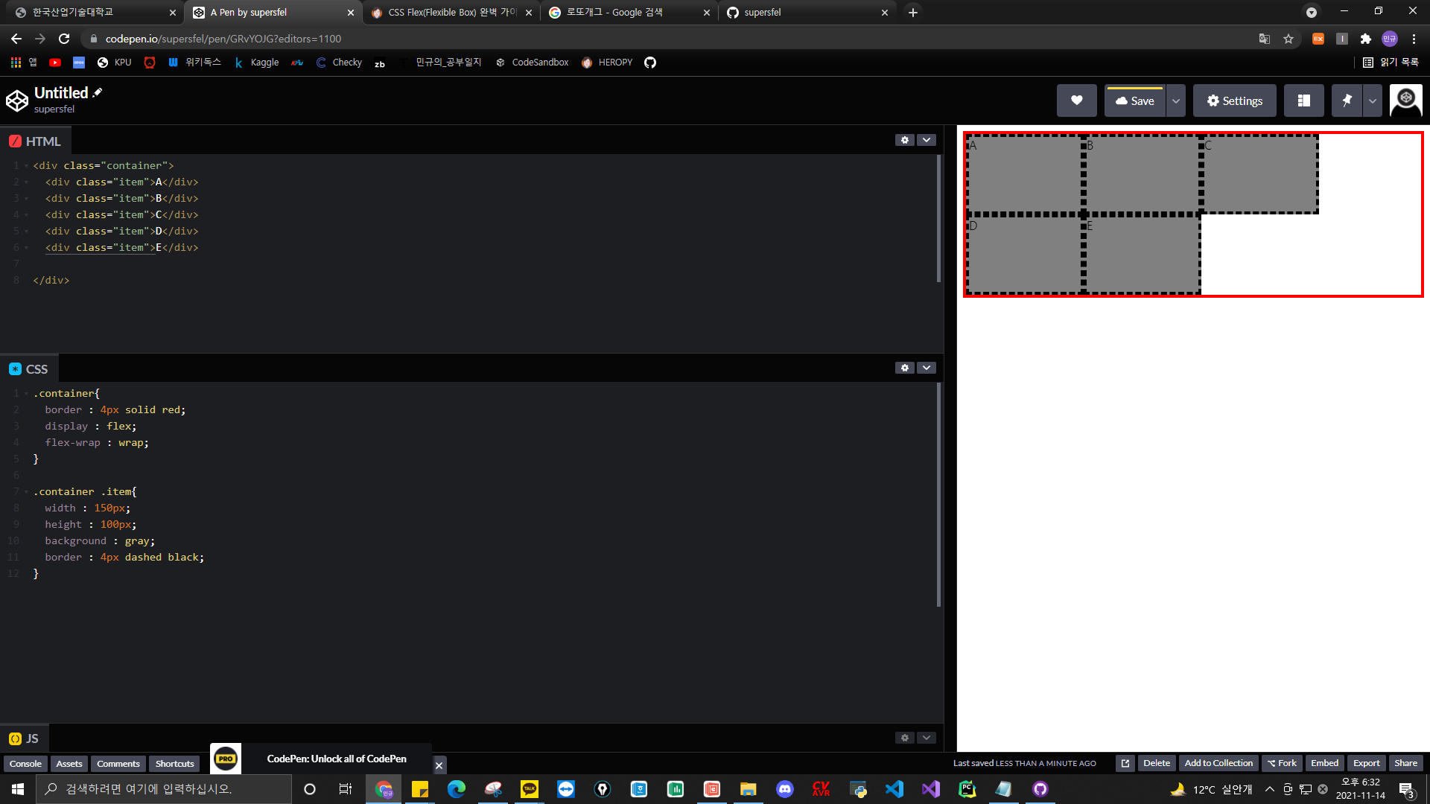The width and height of the screenshot is (1430, 804).
Task: Click the CodePen logo icon
Action: tap(16, 100)
